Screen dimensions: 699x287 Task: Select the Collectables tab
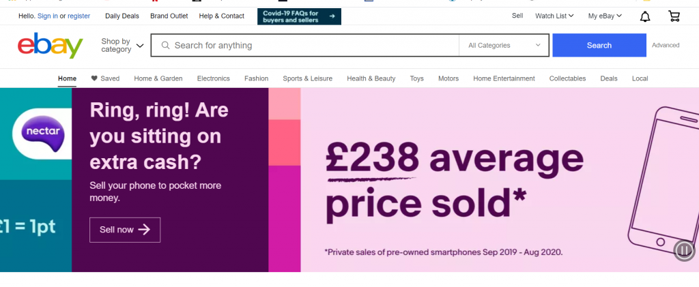pos(567,78)
